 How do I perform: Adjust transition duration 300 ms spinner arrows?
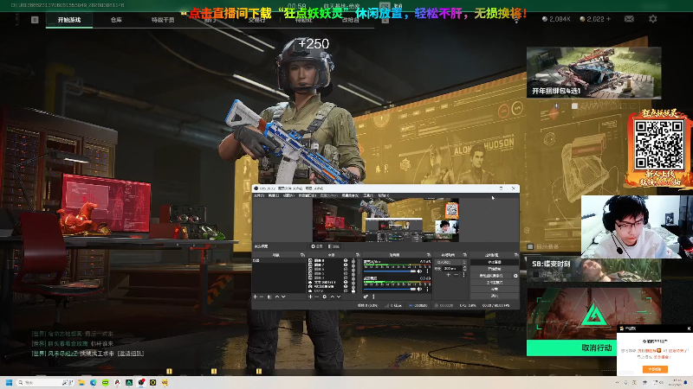pos(464,269)
